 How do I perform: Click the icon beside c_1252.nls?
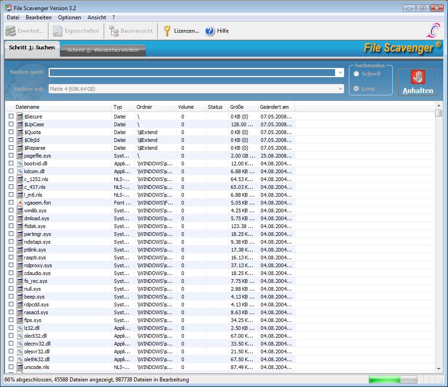(20, 179)
